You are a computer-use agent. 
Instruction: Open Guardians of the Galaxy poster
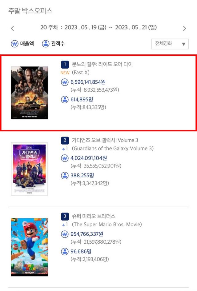point(29,169)
